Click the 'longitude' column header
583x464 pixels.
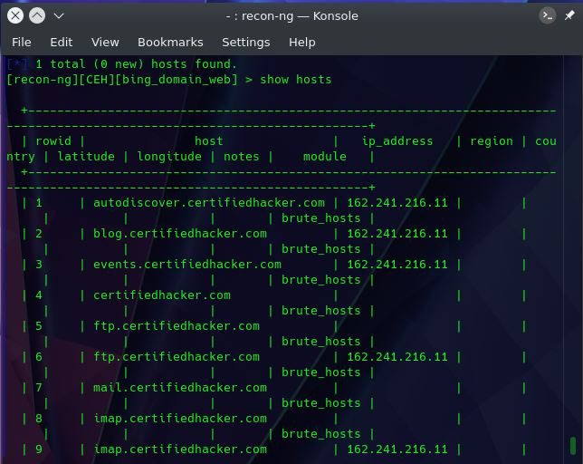click(x=169, y=156)
